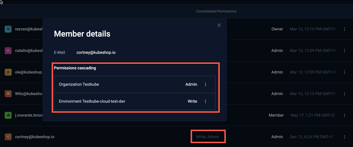353x147 pixels.
Task: Open three-dot menu for catalin's row
Action: point(344,51)
